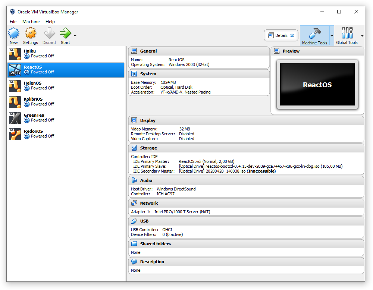Screen dimensions: 373x290
Task: Open the File menu
Action: pos(13,22)
